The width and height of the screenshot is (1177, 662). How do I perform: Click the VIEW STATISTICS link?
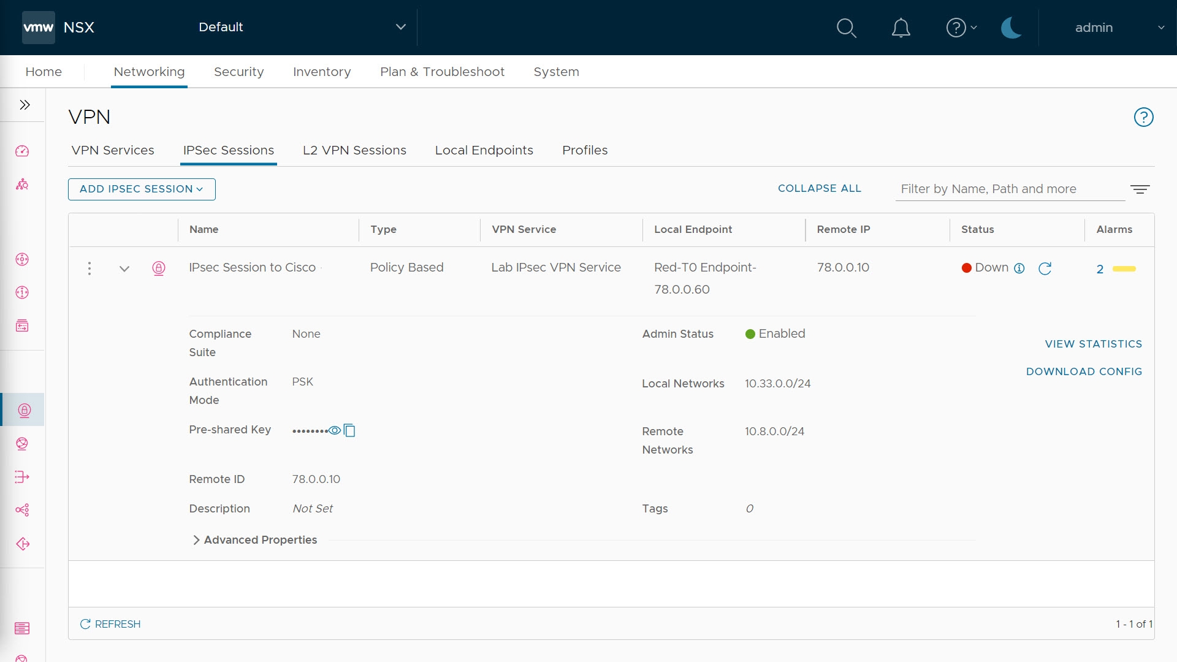(x=1093, y=344)
